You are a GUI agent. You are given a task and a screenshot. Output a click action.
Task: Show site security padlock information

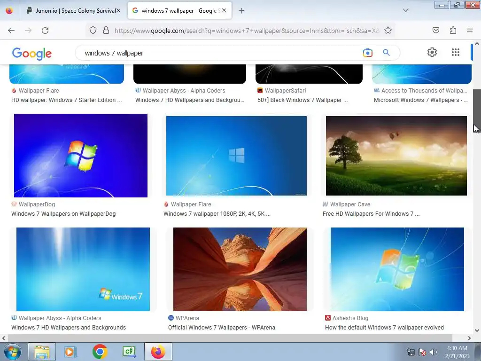point(106,31)
